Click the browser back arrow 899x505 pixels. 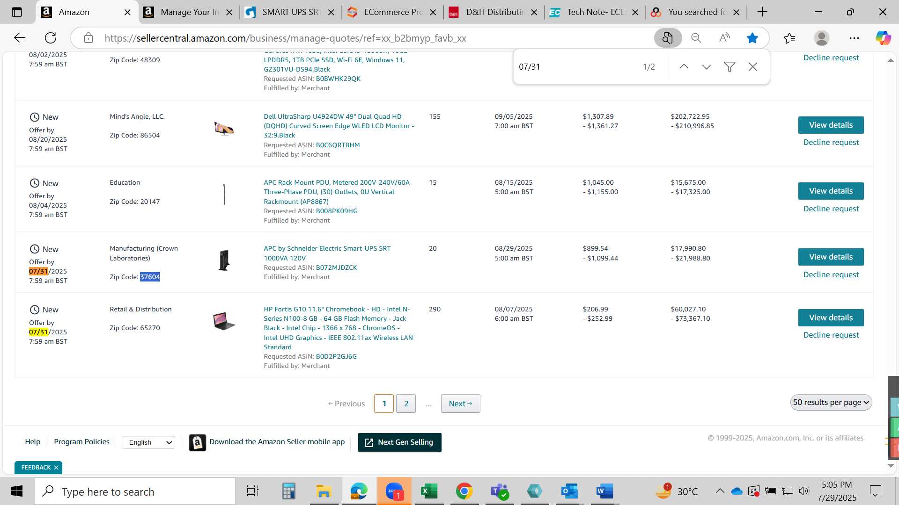click(x=19, y=38)
